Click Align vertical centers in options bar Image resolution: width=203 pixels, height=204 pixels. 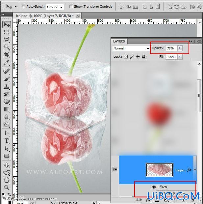point(129,7)
